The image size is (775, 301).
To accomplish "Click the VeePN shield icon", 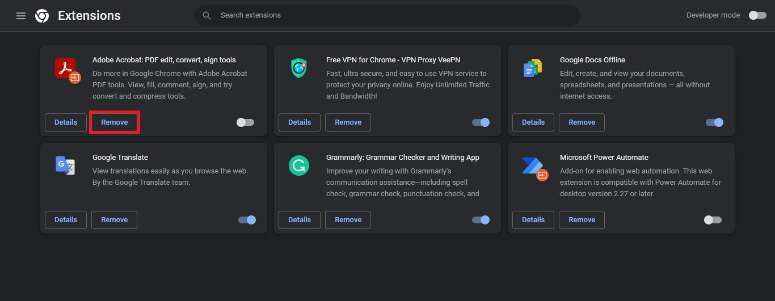I will coord(299,68).
